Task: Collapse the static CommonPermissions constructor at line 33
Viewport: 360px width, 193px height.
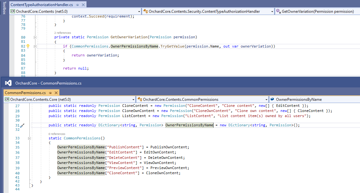Action: [29, 138]
